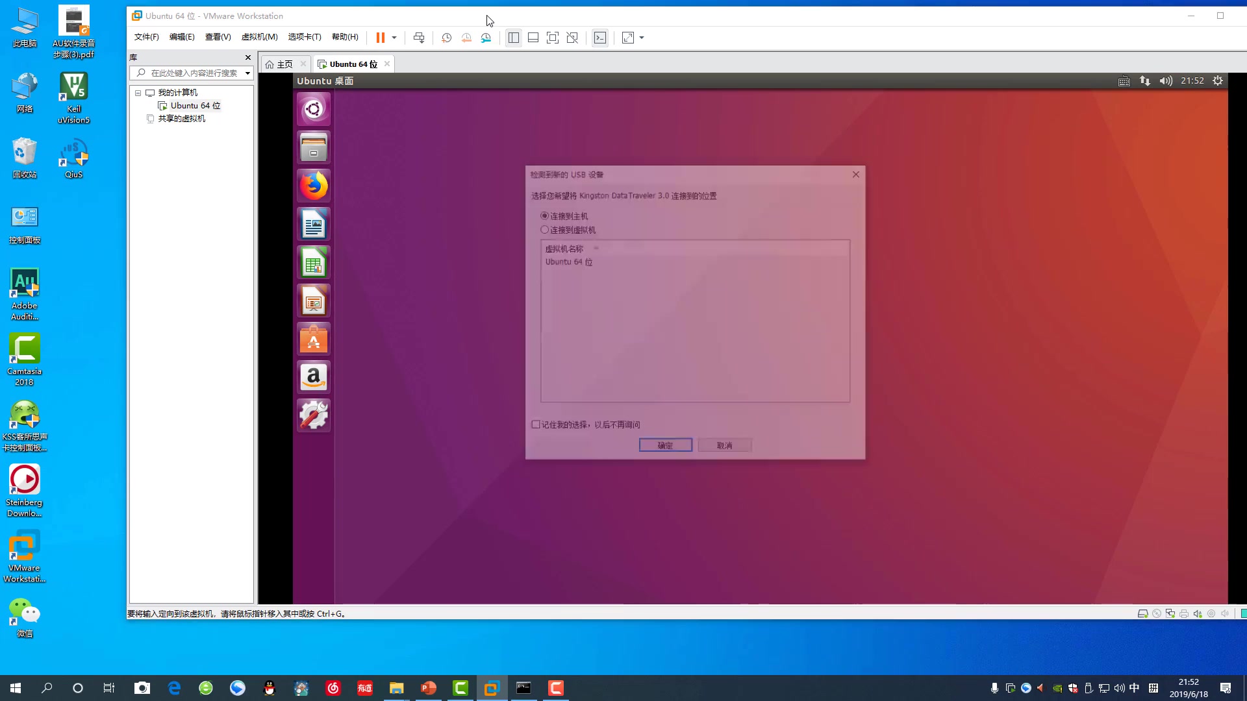Click the network adapter device status icon

pos(1170,613)
